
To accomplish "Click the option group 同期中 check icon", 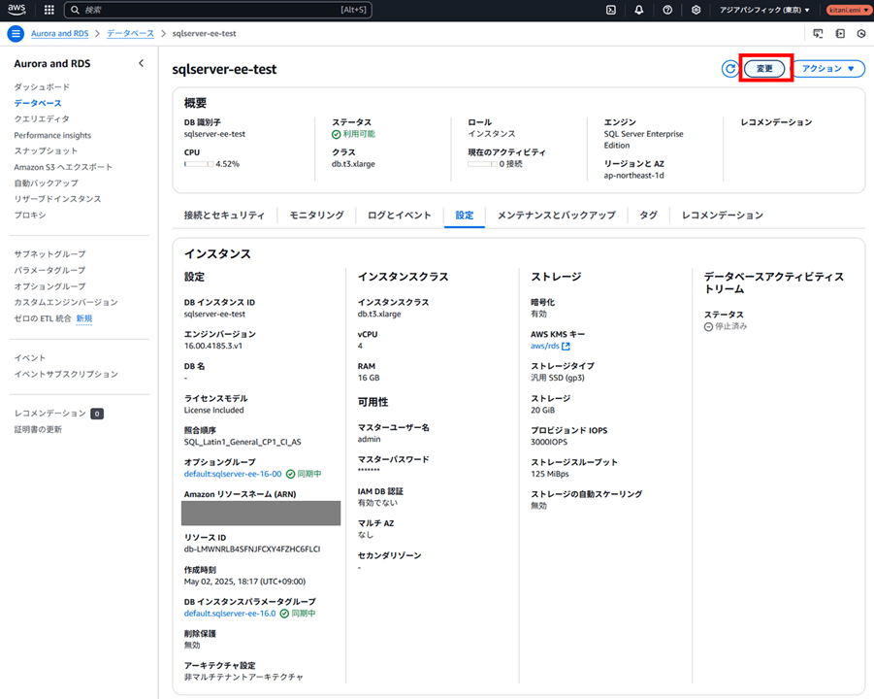I will point(290,474).
